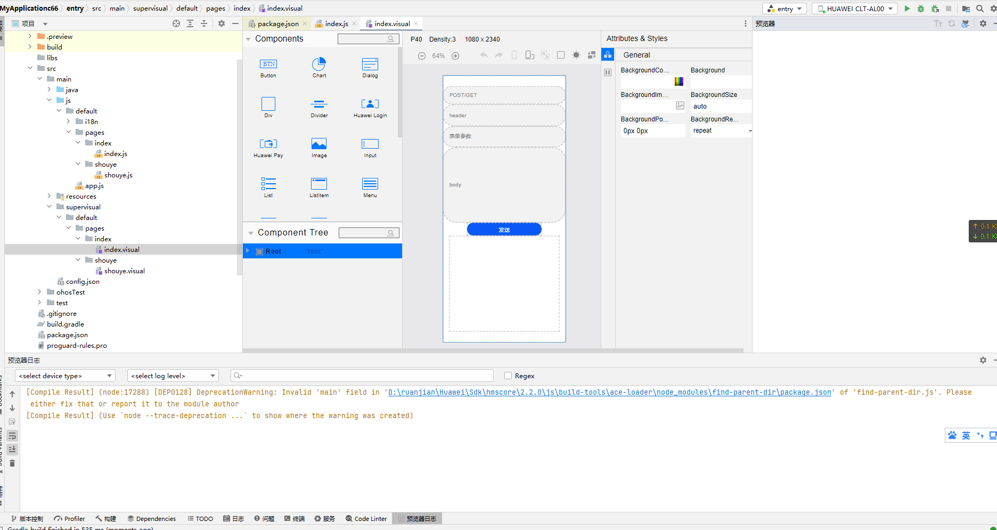Open the BackgroundRepeat repeat dropdown
This screenshot has width=997, height=530.
(x=721, y=131)
